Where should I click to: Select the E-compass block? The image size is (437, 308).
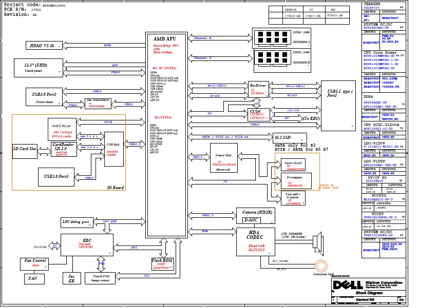pos(296,181)
